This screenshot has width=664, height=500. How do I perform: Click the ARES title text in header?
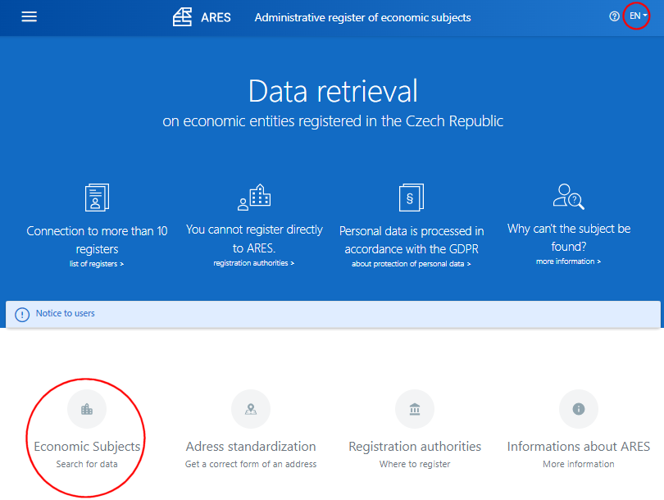[x=216, y=17]
